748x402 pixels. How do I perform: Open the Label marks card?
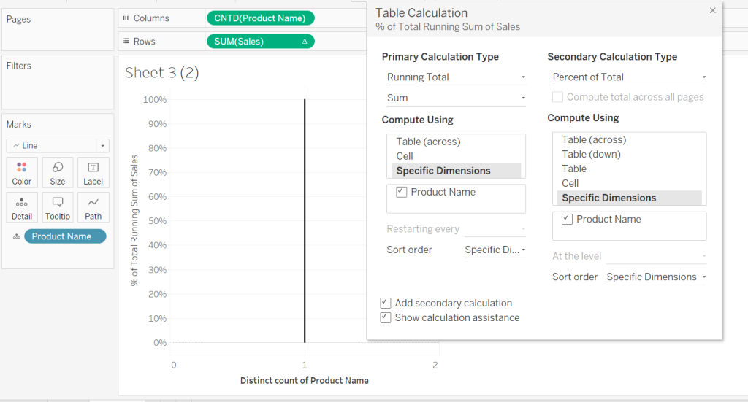tap(93, 172)
